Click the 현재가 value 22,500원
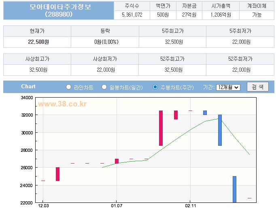Screen dimensions: 276x215 38,42
